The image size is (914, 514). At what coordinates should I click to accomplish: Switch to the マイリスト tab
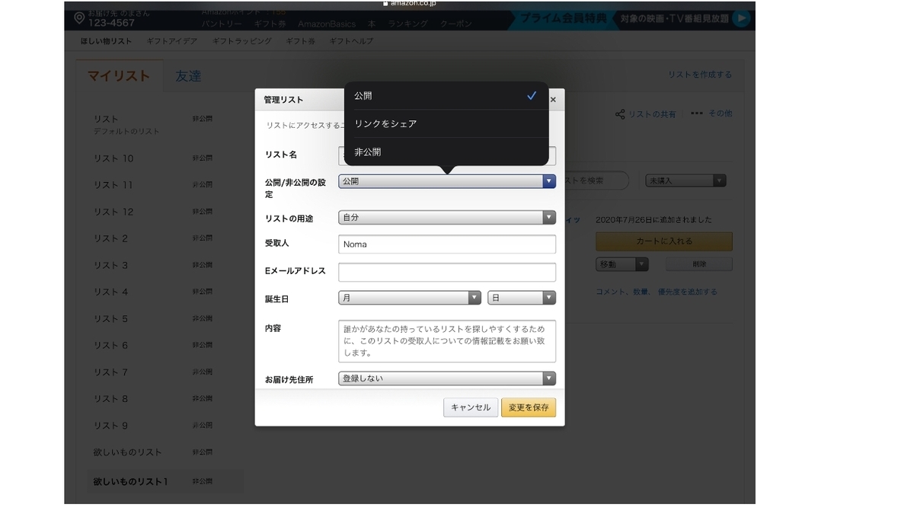[x=119, y=76]
